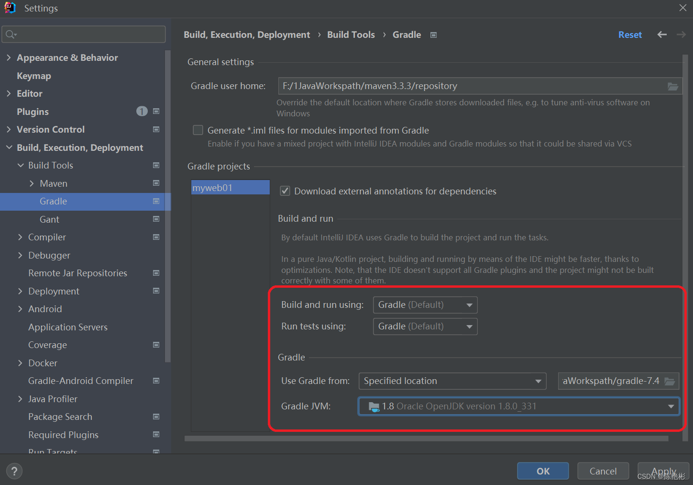693x485 pixels.
Task: Expand the Android node
Action: 20,309
